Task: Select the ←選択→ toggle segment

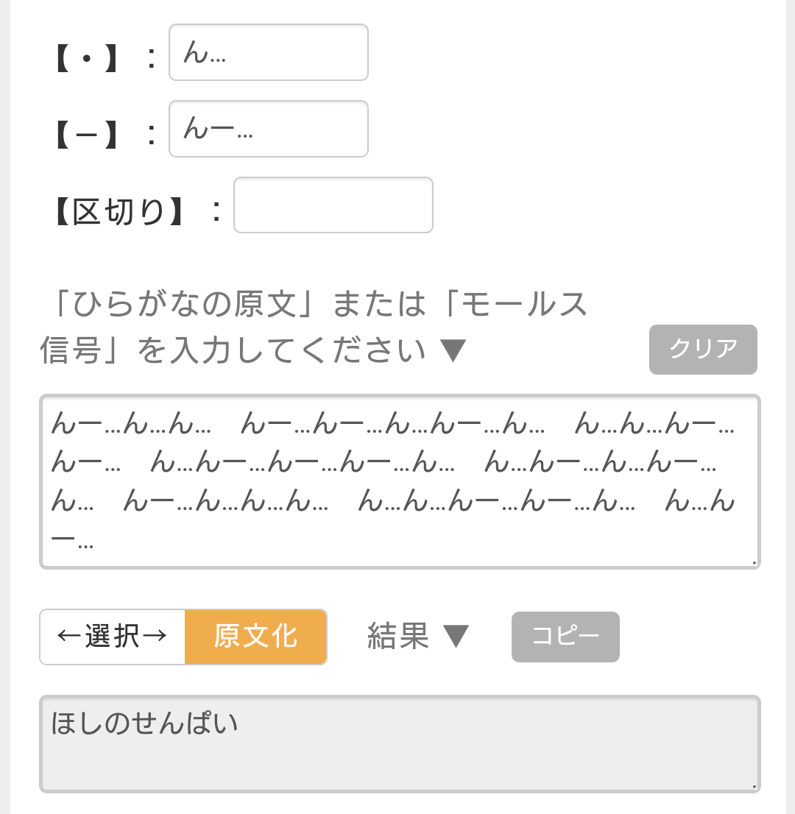Action: pos(113,637)
